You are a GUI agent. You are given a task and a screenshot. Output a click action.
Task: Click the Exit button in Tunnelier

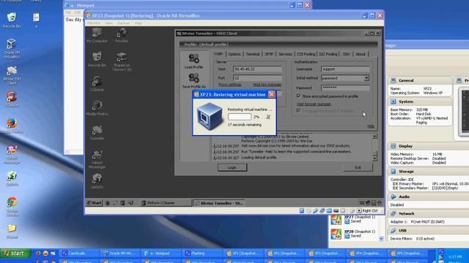[358, 167]
